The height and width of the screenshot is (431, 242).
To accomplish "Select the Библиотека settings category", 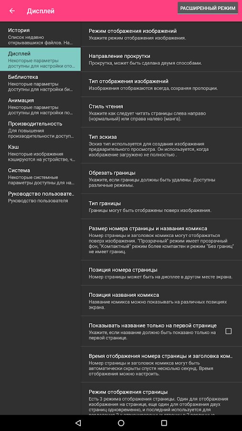I will (x=40, y=83).
